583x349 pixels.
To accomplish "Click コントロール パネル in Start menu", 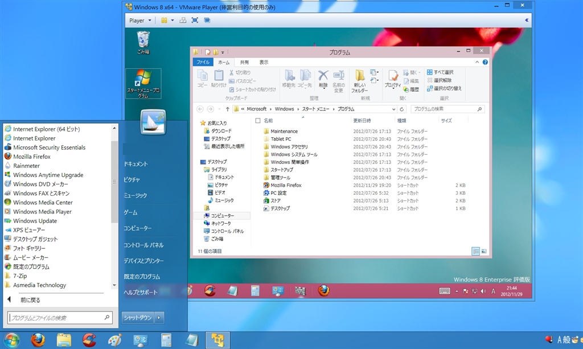I will coord(143,245).
